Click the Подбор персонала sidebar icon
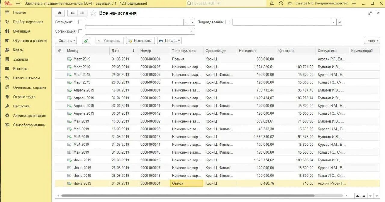Image resolution: width=385 pixels, height=202 pixels. coord(7,22)
